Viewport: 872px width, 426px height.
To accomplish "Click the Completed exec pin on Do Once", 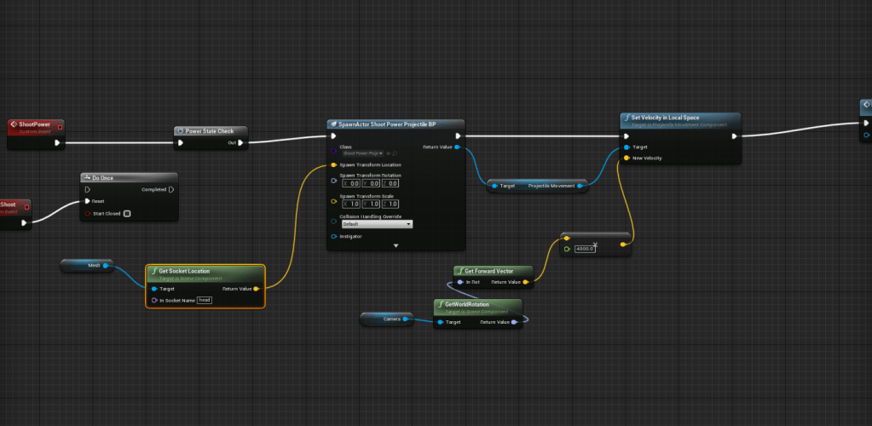I will coord(170,189).
